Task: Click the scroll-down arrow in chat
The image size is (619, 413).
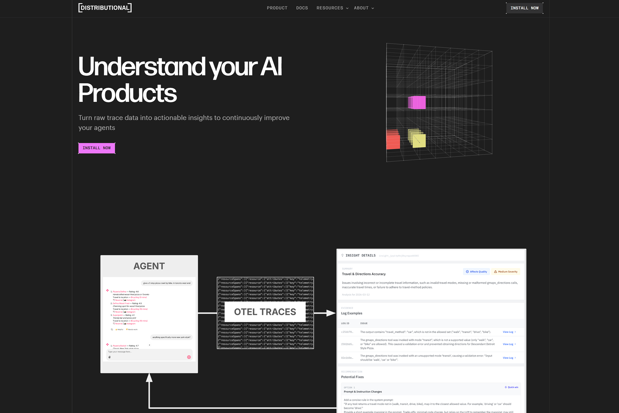Action: pyautogui.click(x=150, y=345)
